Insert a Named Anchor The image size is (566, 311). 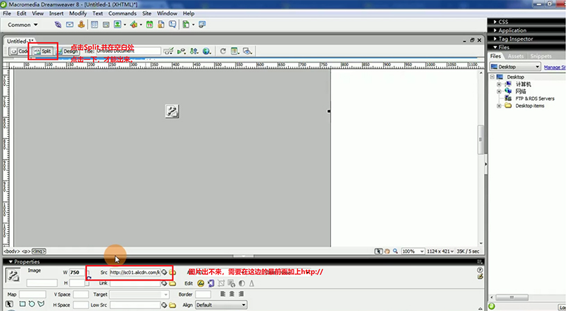(x=82, y=24)
